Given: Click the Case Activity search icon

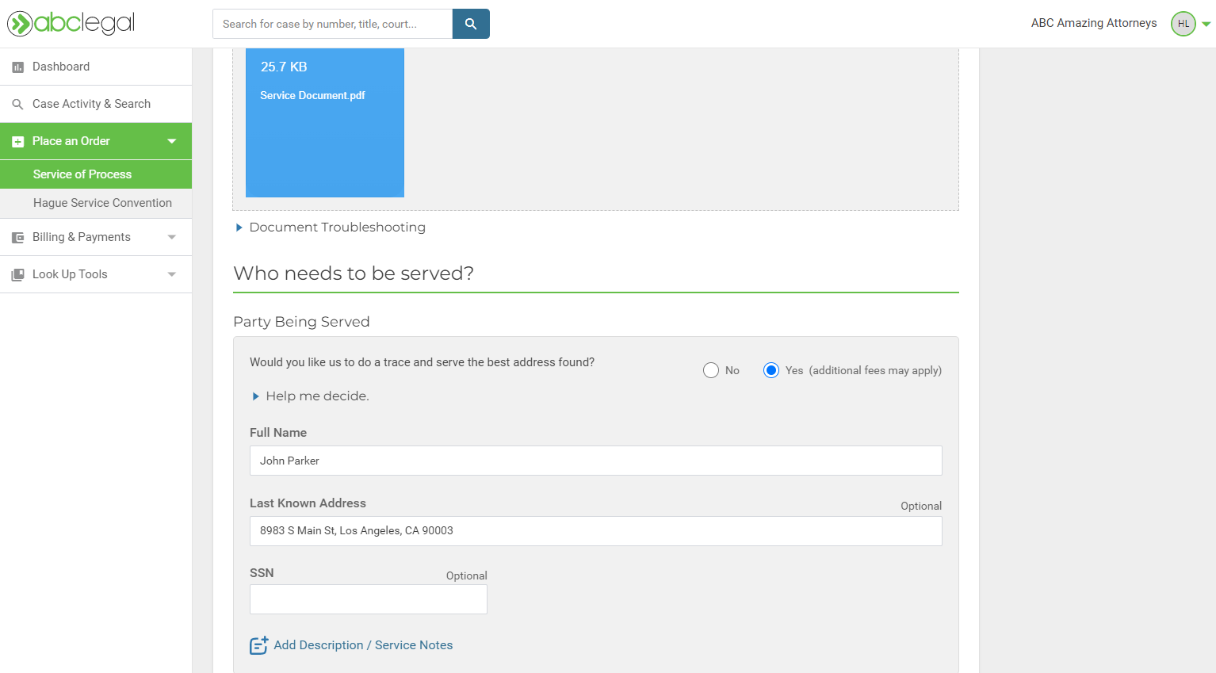Looking at the screenshot, I should pos(17,105).
